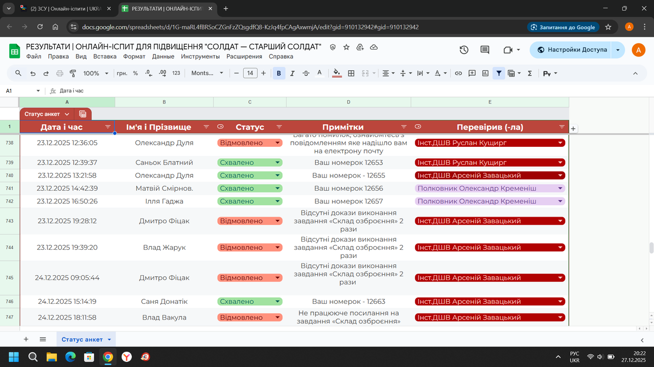Open filter for Статус column
654x367 pixels.
pyautogui.click(x=279, y=126)
